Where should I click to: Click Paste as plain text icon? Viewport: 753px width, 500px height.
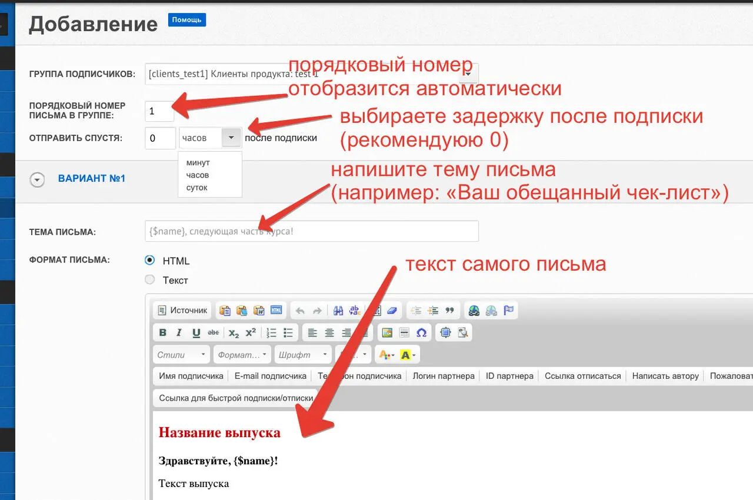[x=242, y=311]
